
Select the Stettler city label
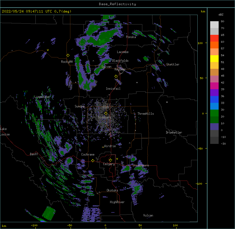click(173, 64)
